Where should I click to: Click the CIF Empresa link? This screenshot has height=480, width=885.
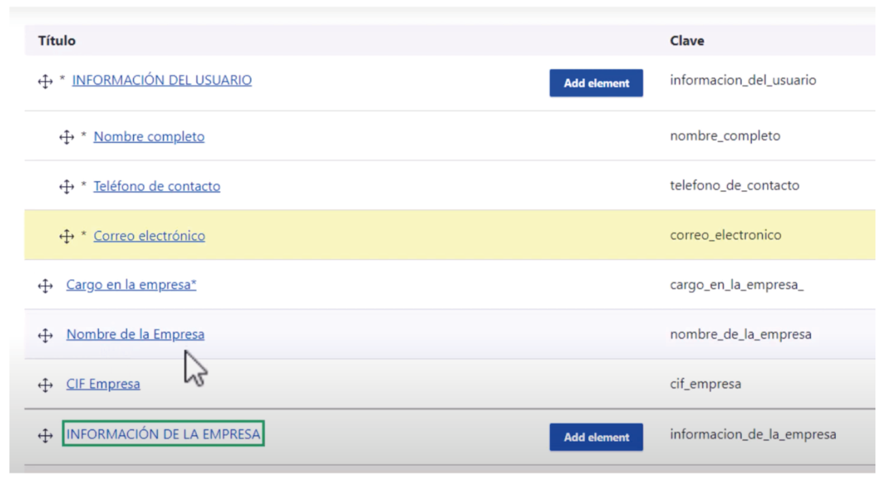tap(103, 385)
